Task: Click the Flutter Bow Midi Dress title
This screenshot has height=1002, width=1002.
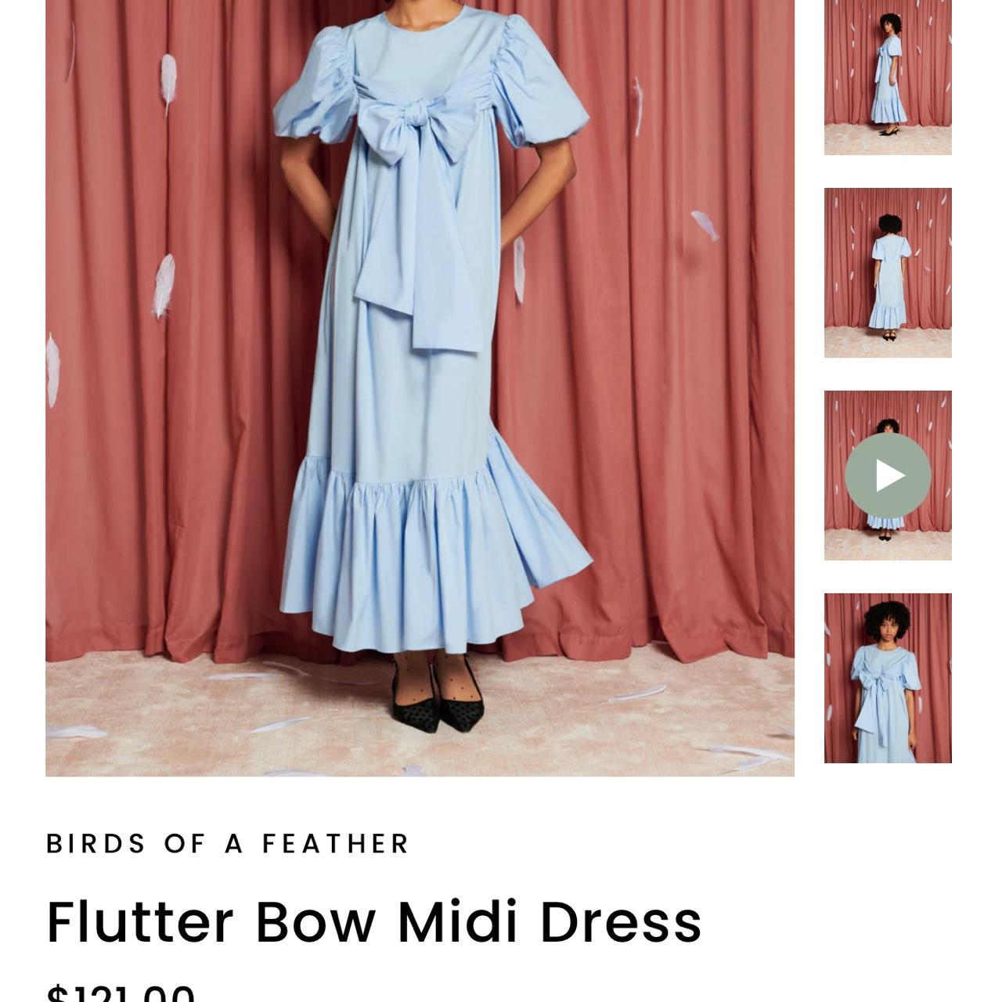Action: [x=374, y=921]
